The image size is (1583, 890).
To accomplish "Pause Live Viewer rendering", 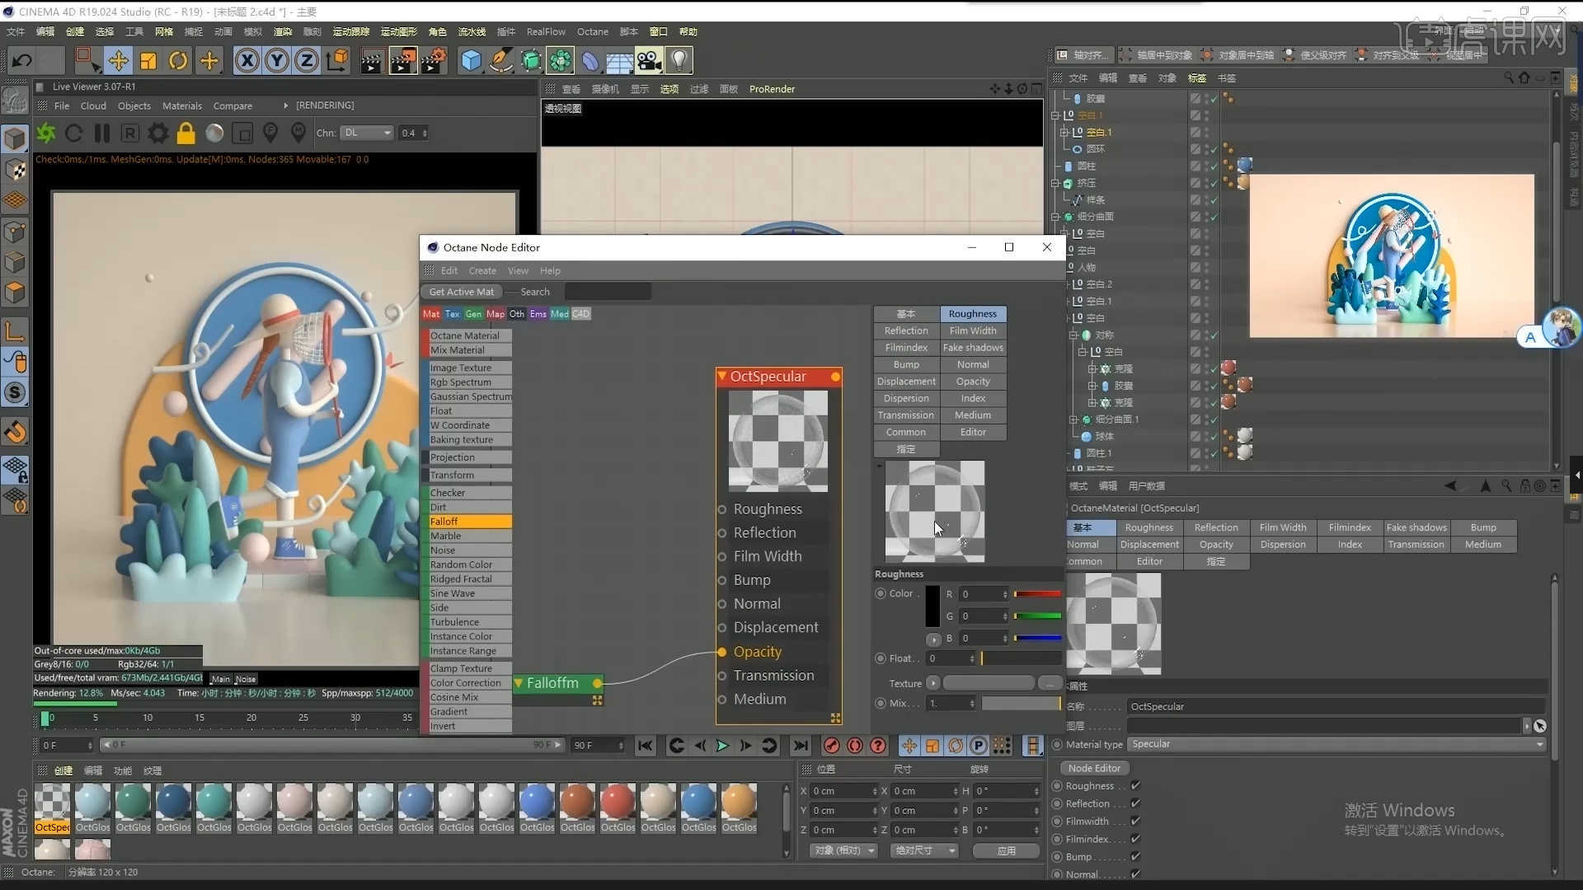I will (102, 133).
